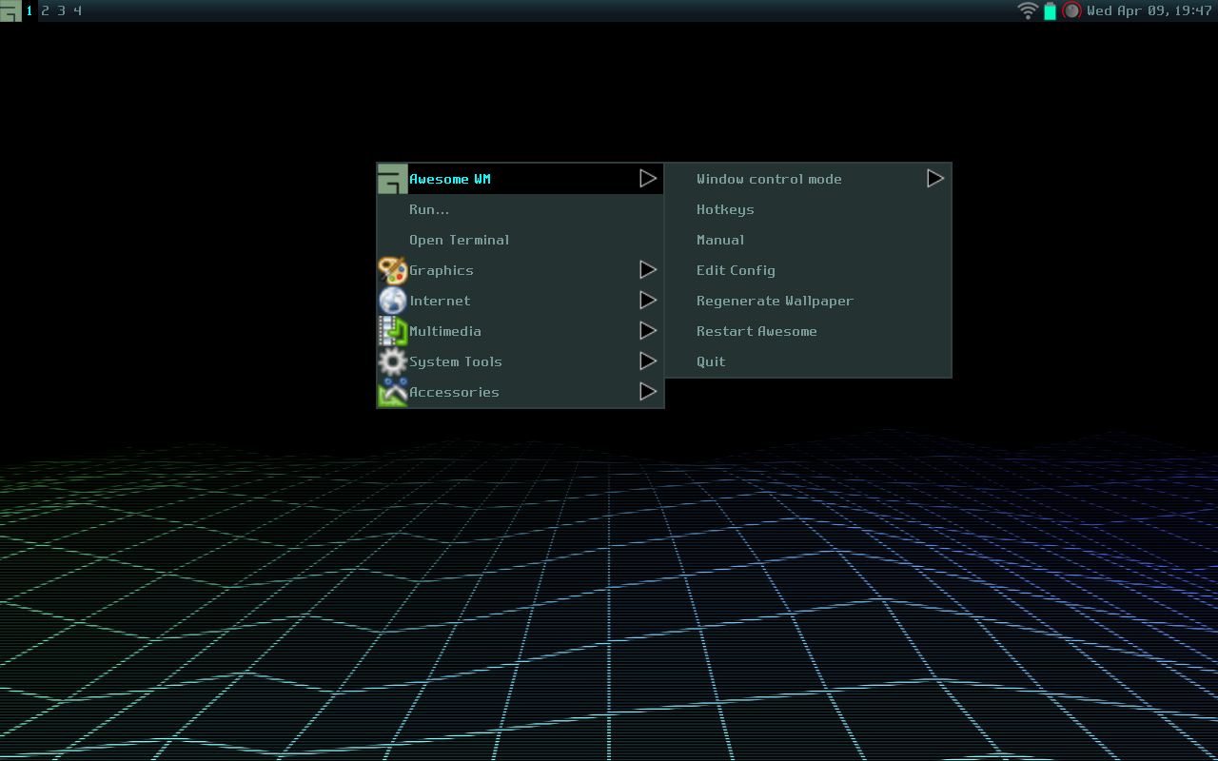Select Quit in the Awesome submenu
The height and width of the screenshot is (761, 1218).
coord(808,361)
